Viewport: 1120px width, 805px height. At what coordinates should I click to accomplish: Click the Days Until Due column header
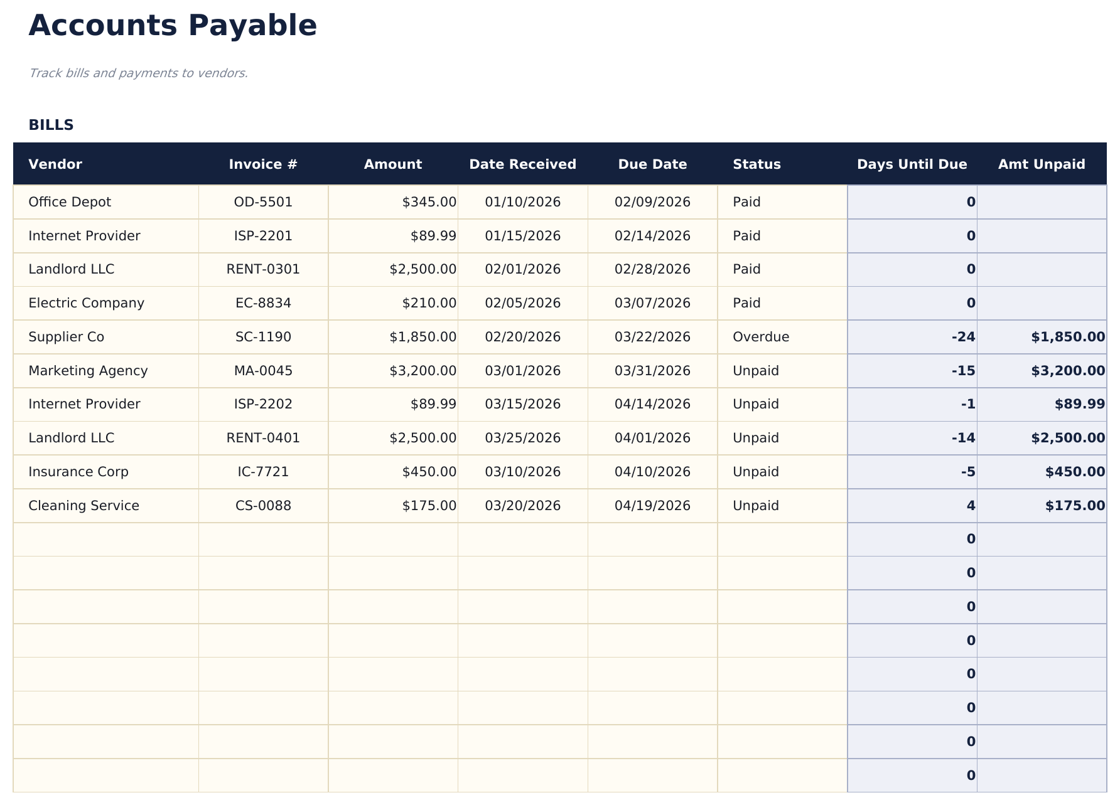(912, 164)
